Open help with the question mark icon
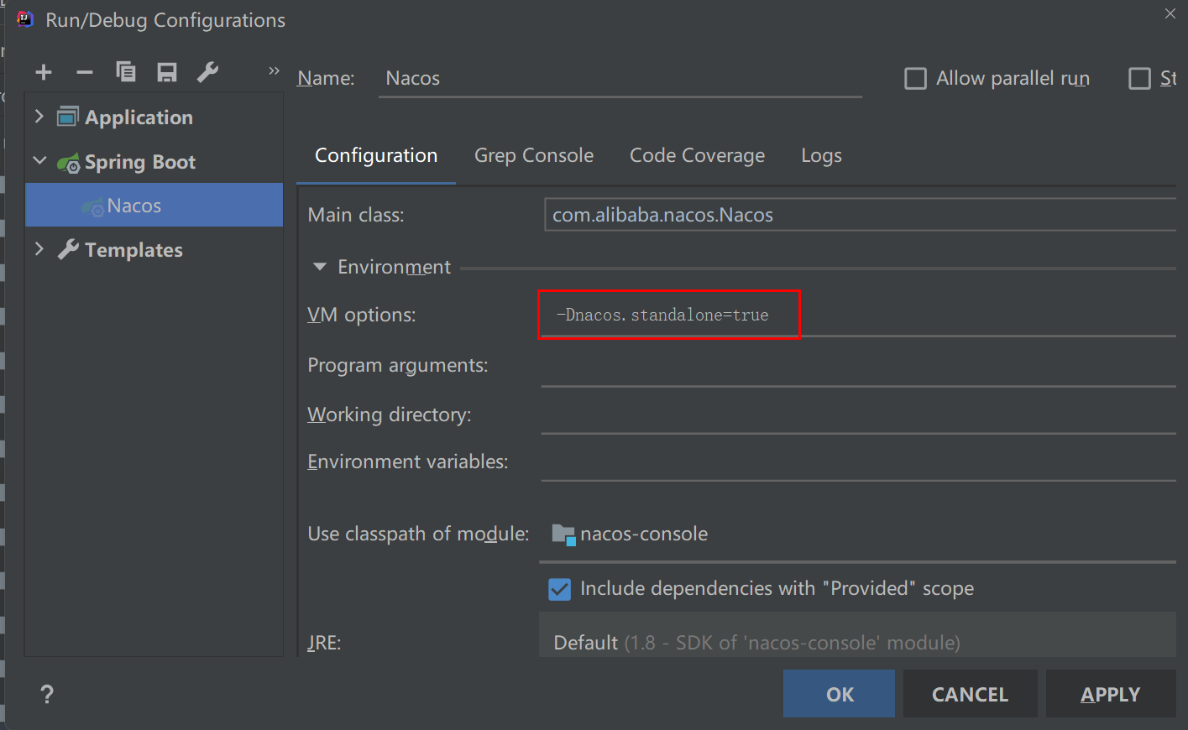The image size is (1188, 730). [47, 694]
